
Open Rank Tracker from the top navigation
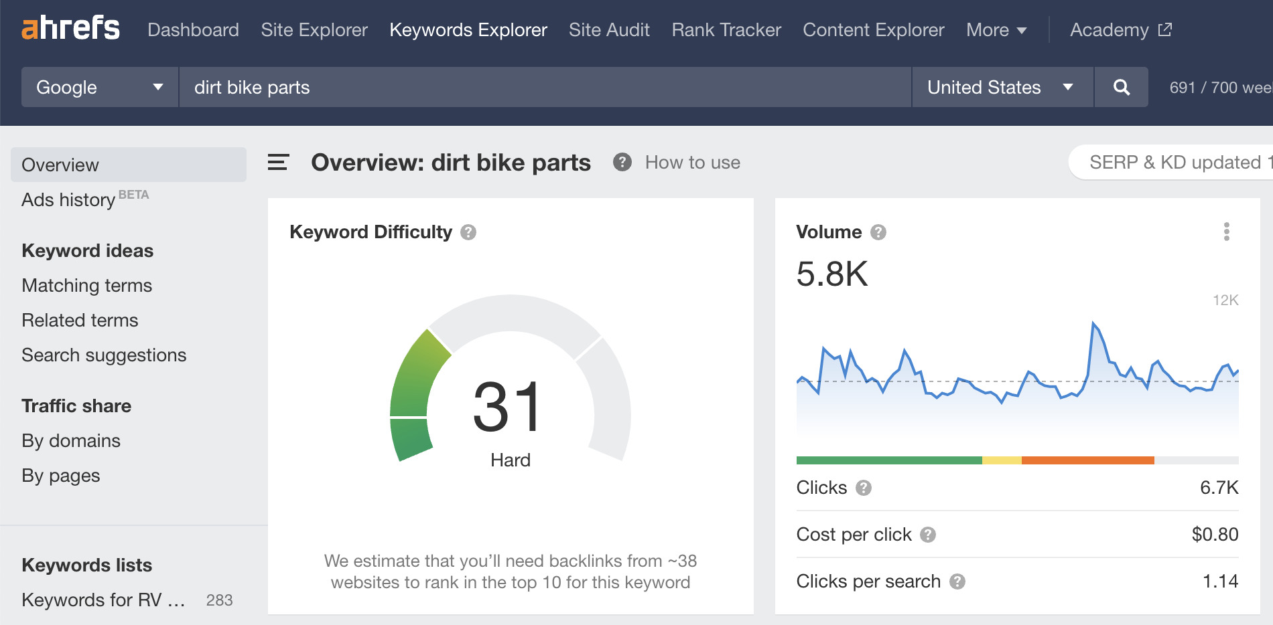[x=726, y=29]
